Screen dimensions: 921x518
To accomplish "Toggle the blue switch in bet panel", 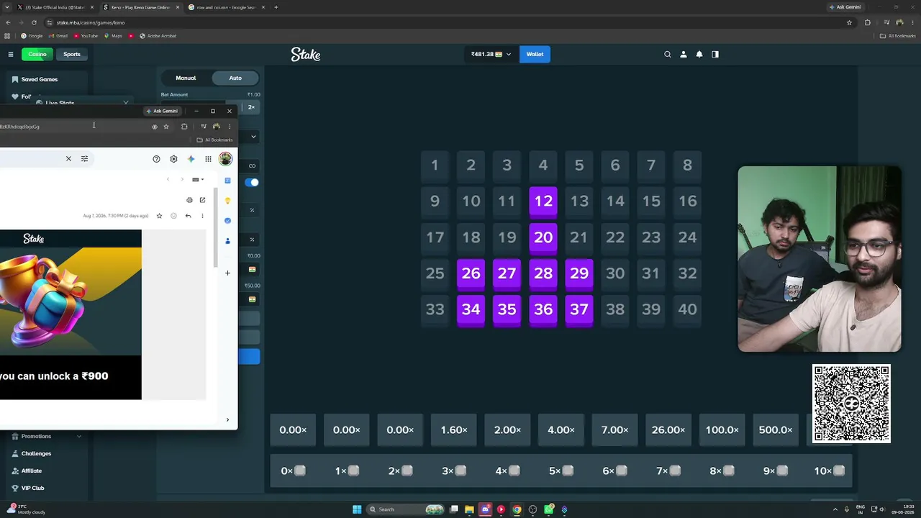I will 251,182.
